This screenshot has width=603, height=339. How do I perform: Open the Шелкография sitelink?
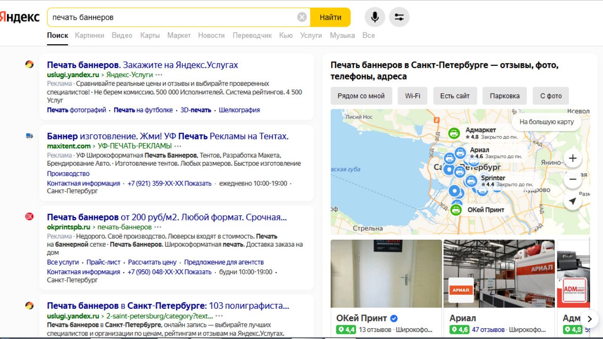coord(239,110)
